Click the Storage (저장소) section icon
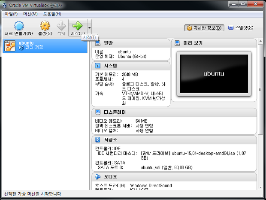Screen dimensions: 266x200 pyautogui.click(x=98, y=139)
